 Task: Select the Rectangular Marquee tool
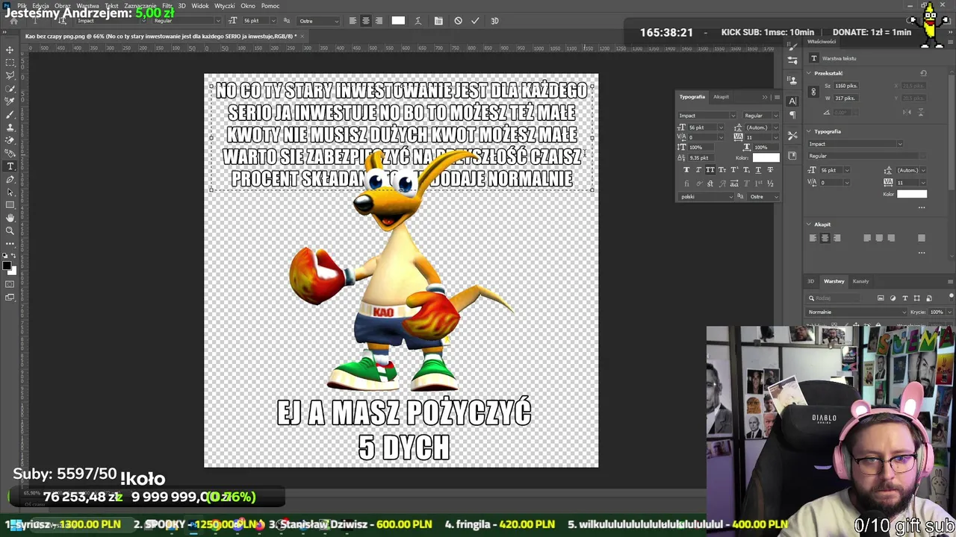10,63
